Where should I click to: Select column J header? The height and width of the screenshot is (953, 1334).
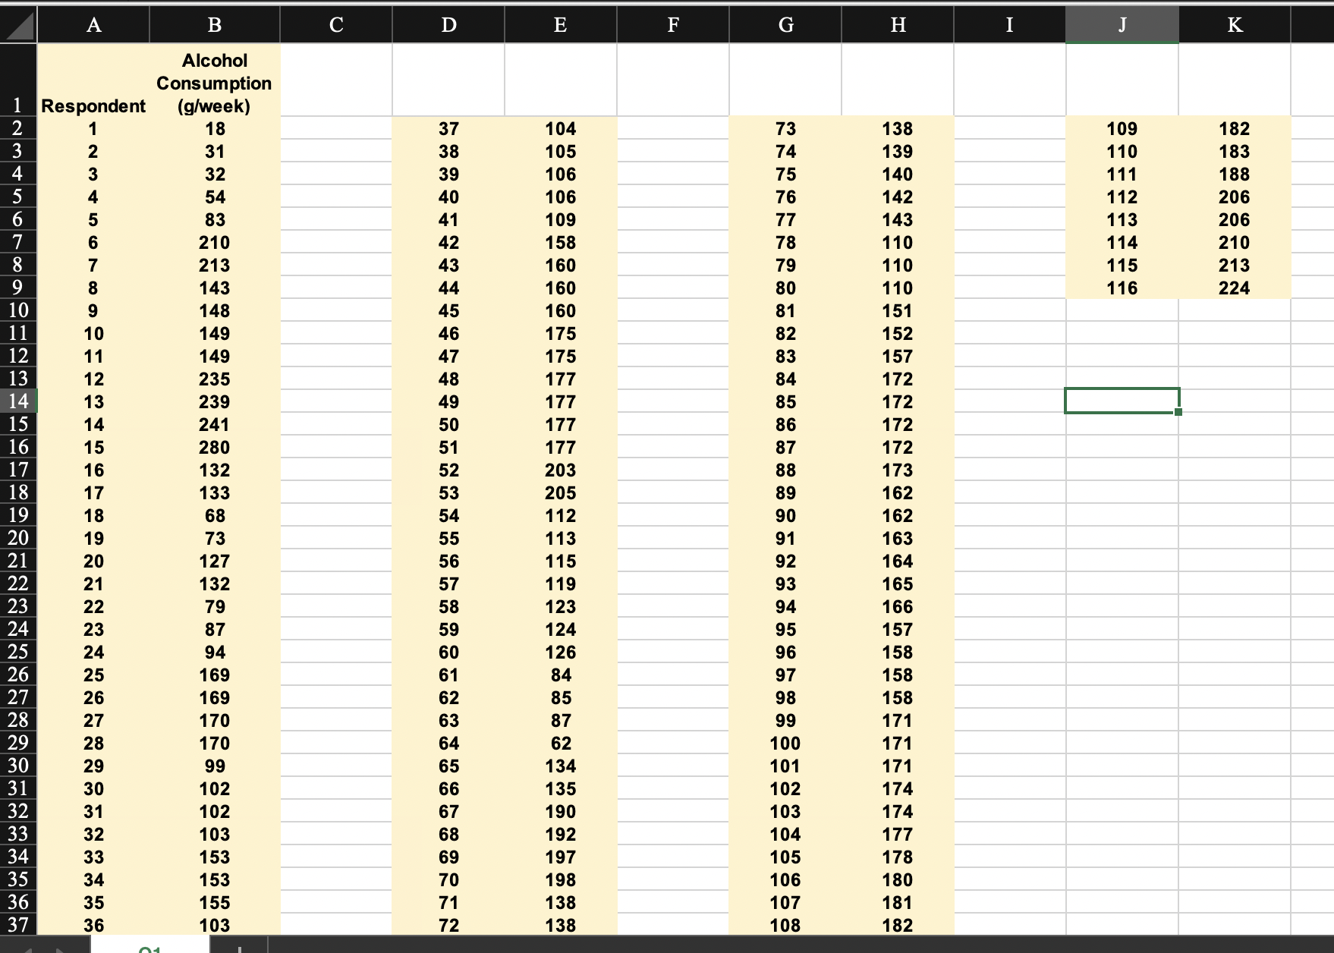pyautogui.click(x=1122, y=24)
